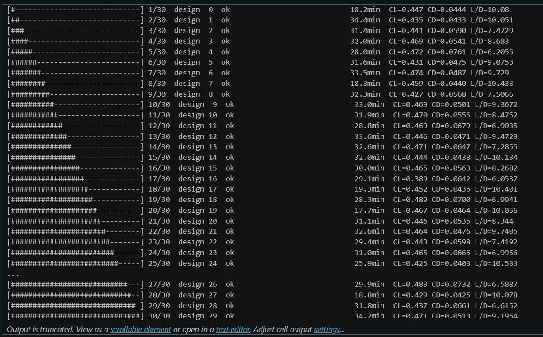This screenshot has width=543, height=337.
Task: Select the '25/30 design 24 ok' text
Action: point(191,263)
